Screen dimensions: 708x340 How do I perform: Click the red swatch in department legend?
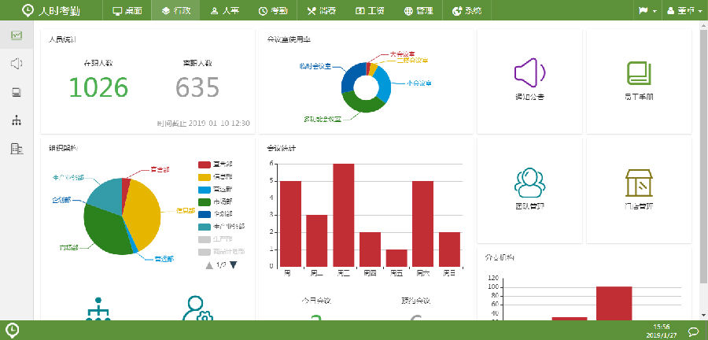point(205,164)
